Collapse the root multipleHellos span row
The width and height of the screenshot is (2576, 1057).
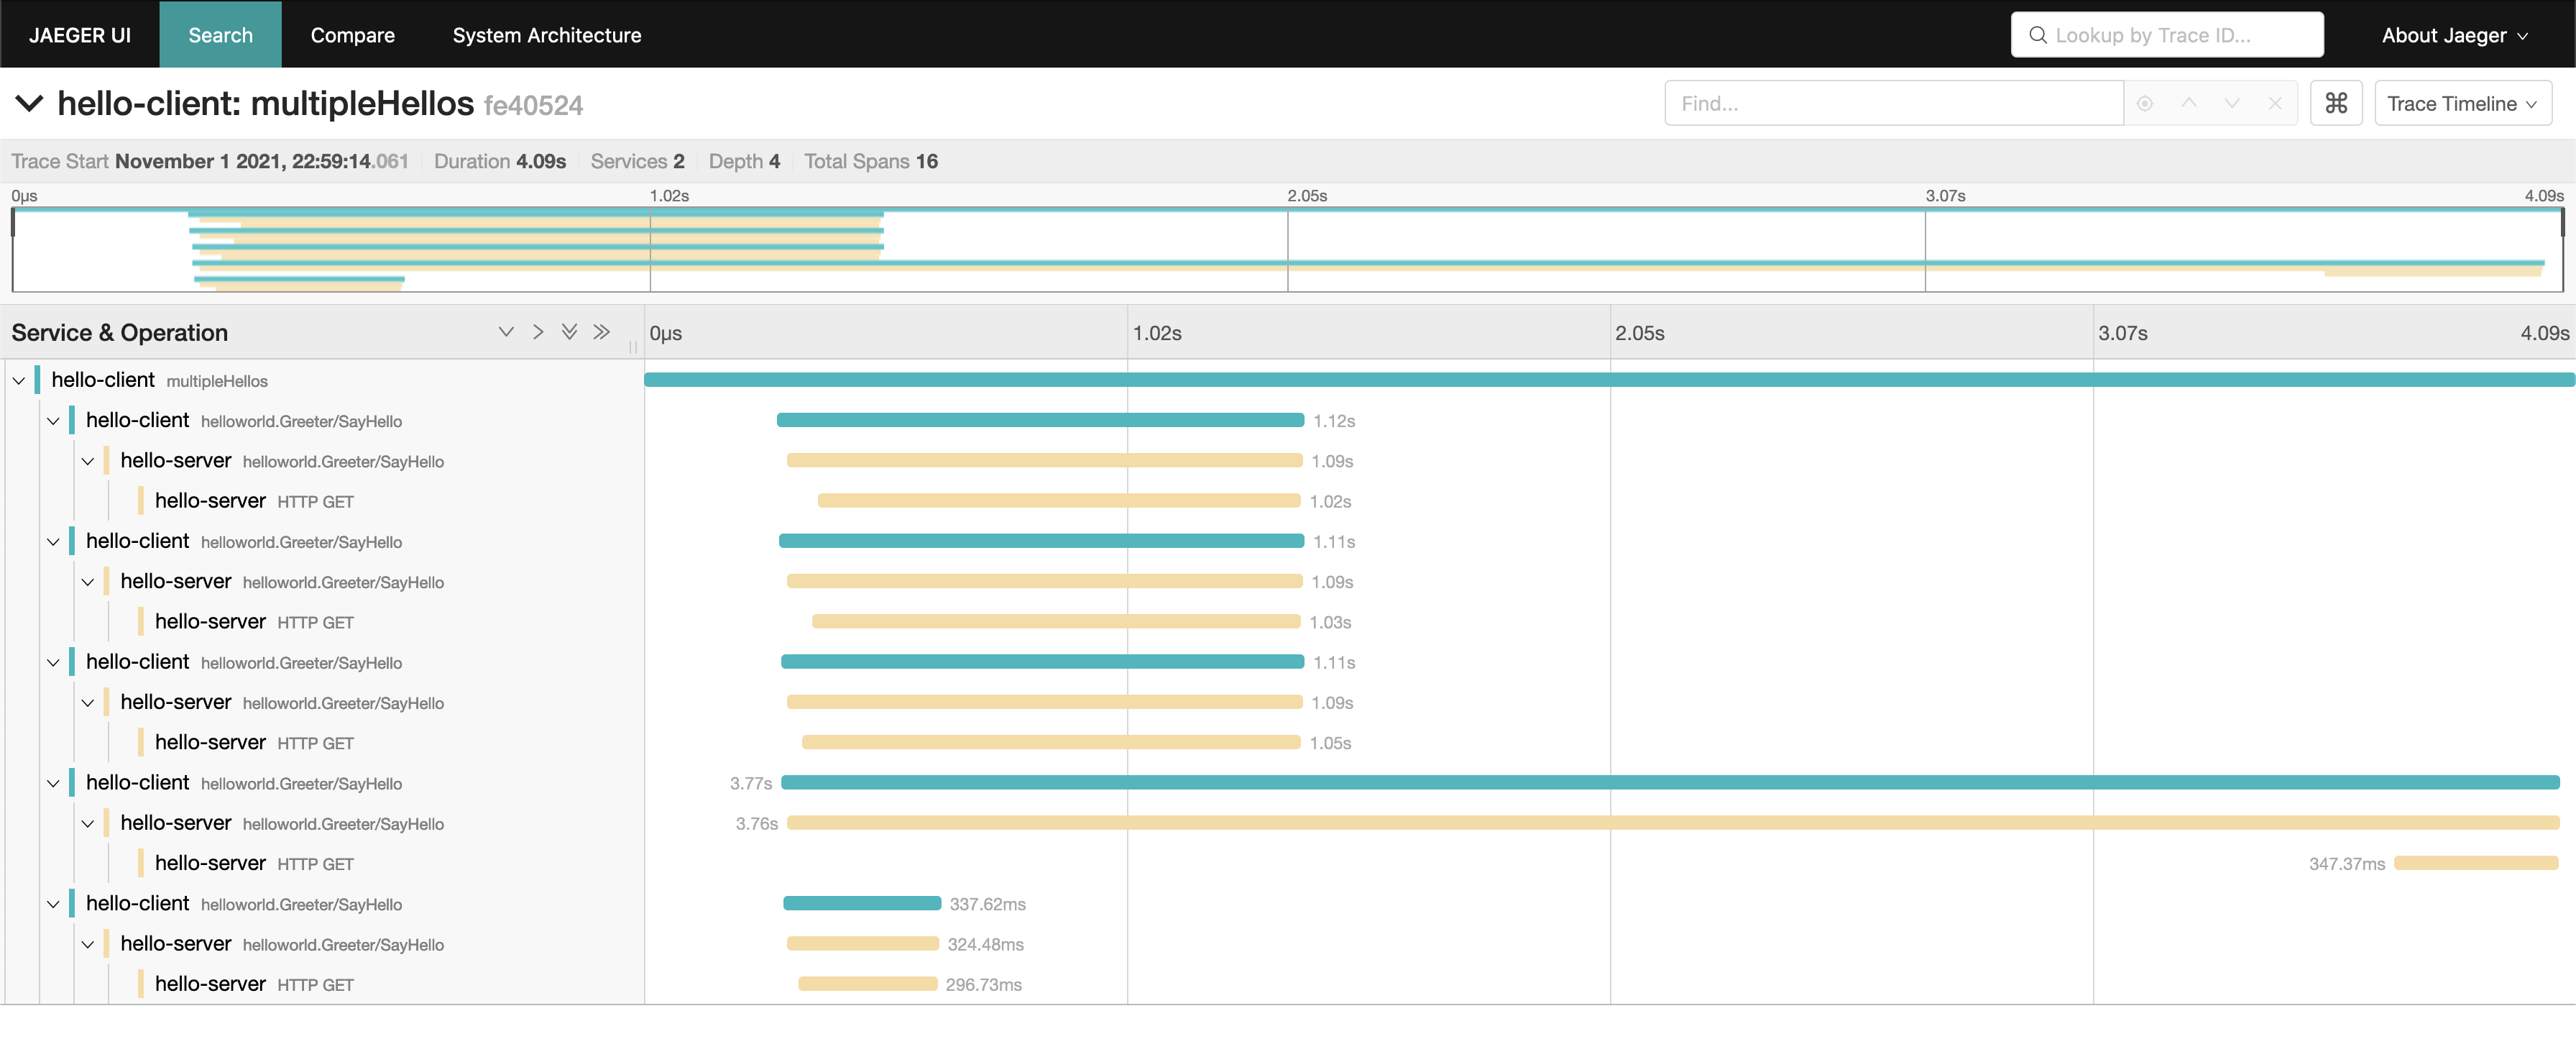click(x=19, y=381)
